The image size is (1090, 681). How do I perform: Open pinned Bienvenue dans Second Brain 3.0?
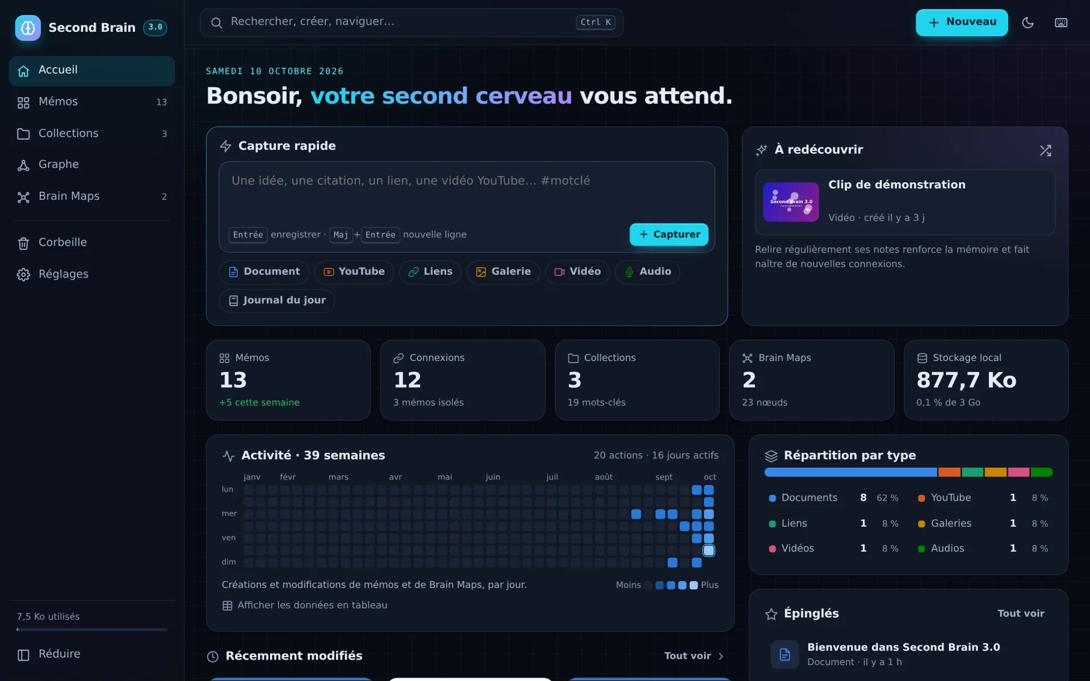908,654
